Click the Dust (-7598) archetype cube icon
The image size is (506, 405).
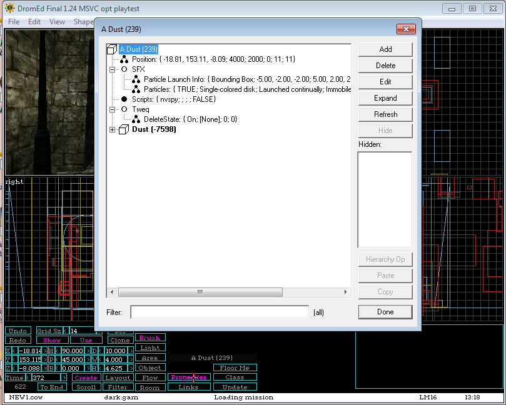coord(124,129)
